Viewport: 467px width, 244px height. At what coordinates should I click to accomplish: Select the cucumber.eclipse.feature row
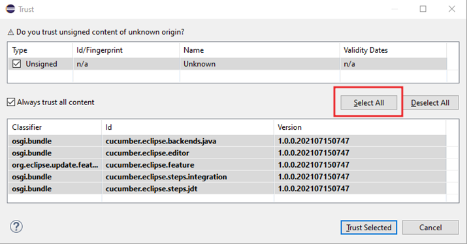pyautogui.click(x=227, y=164)
